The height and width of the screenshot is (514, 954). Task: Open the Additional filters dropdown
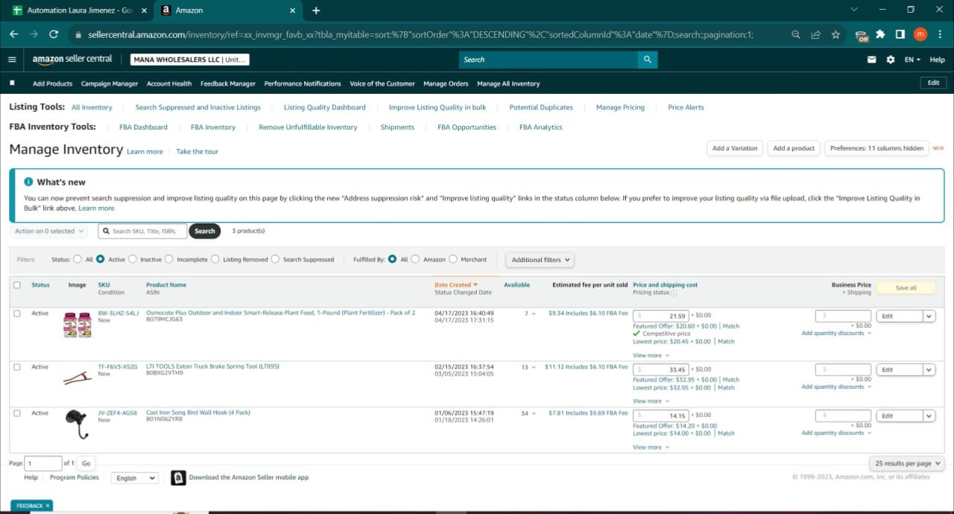click(540, 260)
